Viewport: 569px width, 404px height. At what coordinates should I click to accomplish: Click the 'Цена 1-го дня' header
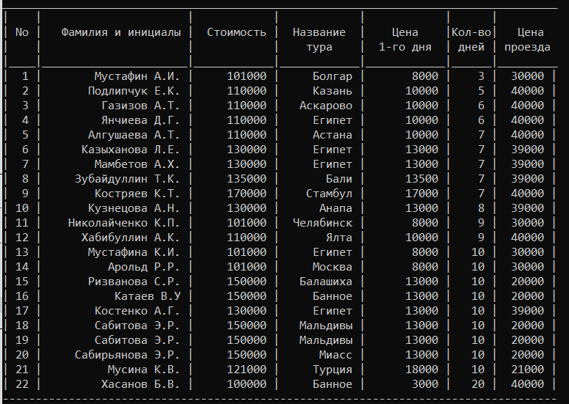click(405, 40)
